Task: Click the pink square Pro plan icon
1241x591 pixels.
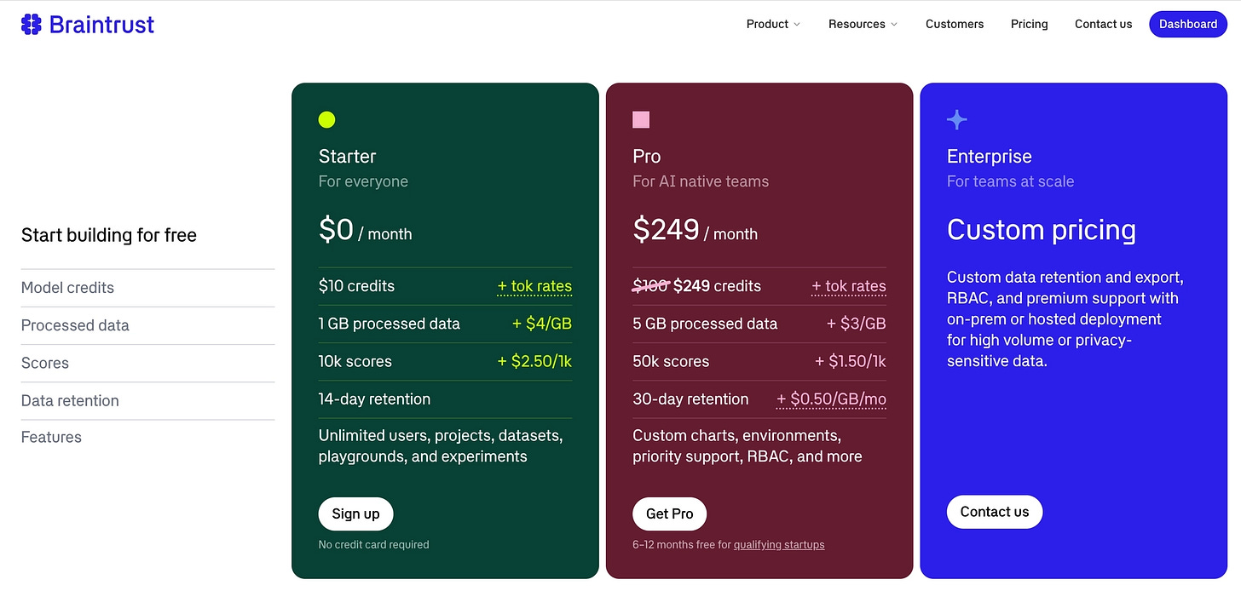Action: pyautogui.click(x=641, y=119)
